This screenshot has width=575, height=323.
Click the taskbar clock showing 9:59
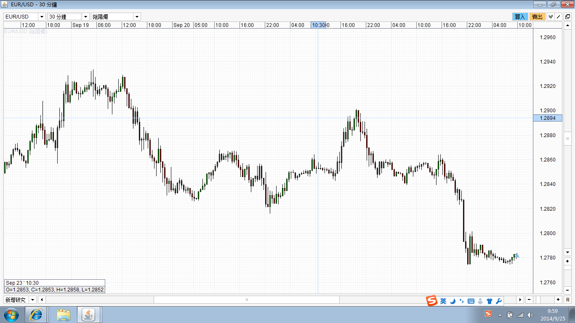point(552,315)
